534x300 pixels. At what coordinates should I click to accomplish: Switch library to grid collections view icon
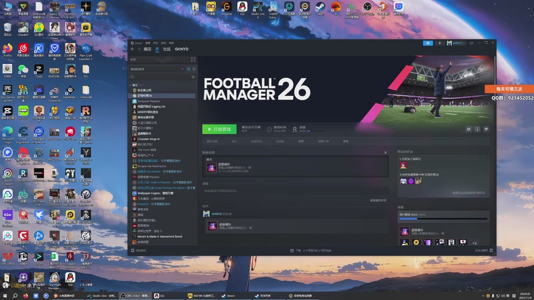coord(193,59)
